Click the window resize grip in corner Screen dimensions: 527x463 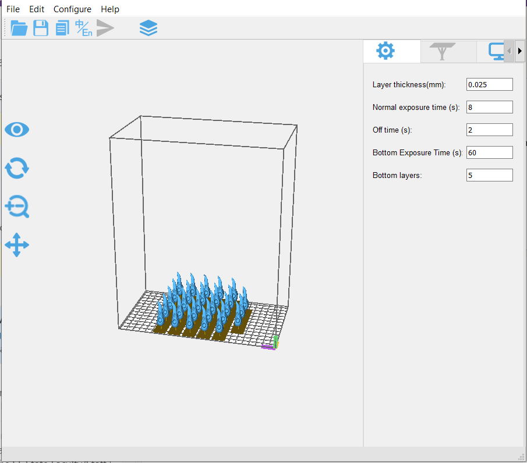521,457
